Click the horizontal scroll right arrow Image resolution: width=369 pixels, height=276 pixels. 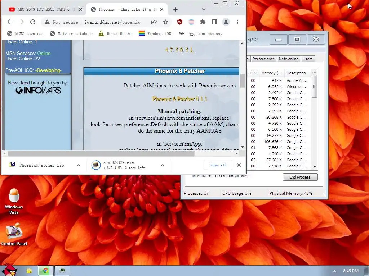(x=236, y=153)
